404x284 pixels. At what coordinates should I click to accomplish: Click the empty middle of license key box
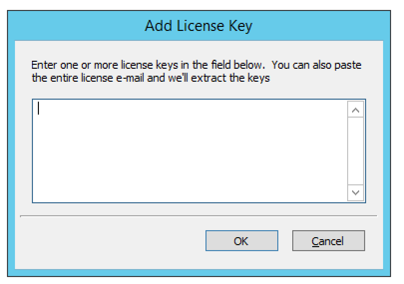tap(190, 151)
